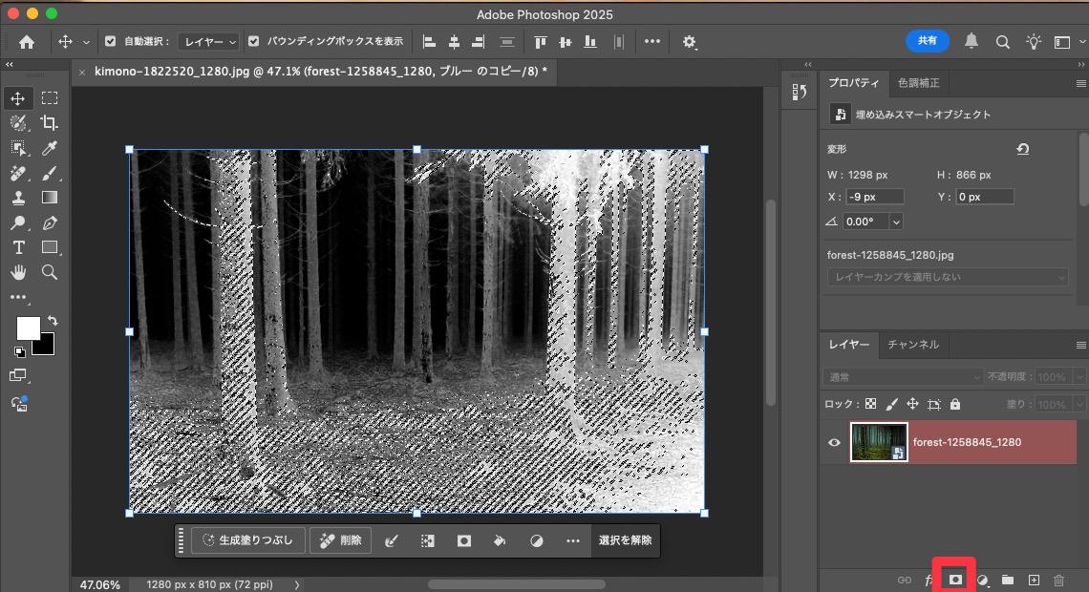Select the プロパティ tab
The width and height of the screenshot is (1089, 592).
point(853,83)
